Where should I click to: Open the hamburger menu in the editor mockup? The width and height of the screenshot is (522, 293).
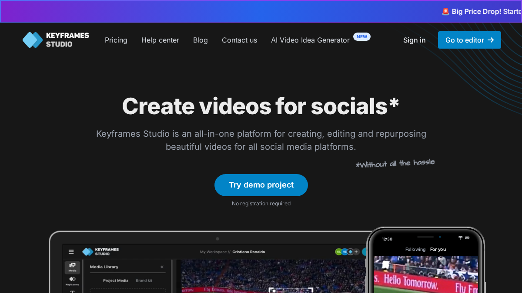[x=71, y=252]
